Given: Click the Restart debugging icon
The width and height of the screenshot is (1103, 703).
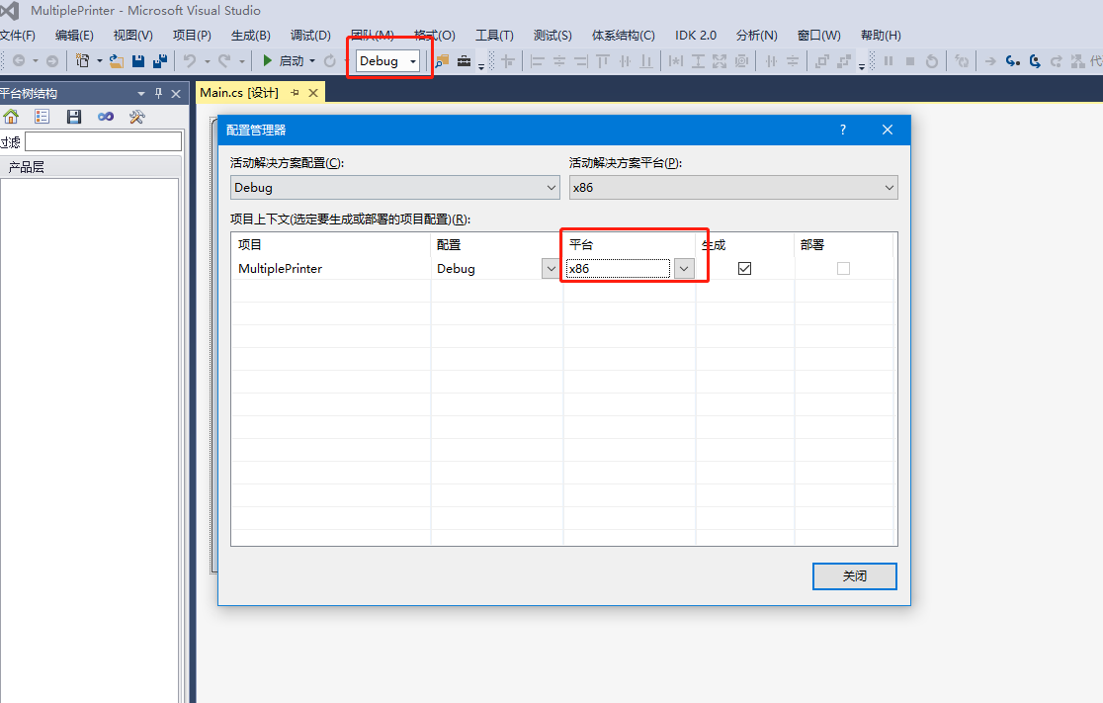Looking at the screenshot, I should [x=932, y=61].
